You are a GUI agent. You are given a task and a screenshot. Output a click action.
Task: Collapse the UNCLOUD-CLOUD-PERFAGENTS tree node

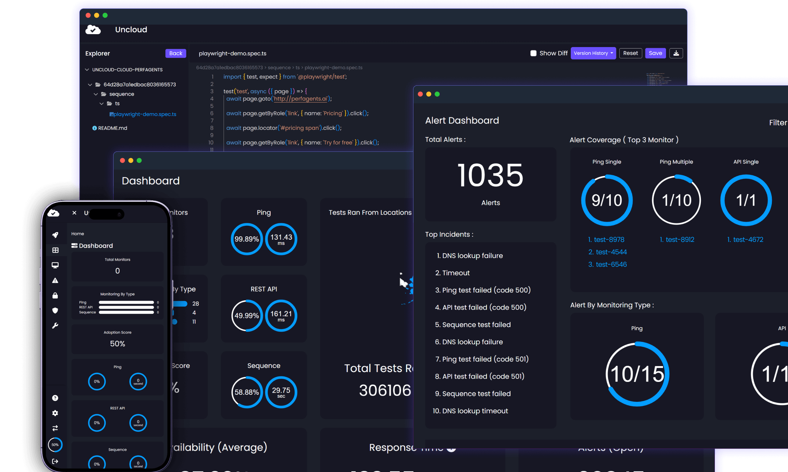pyautogui.click(x=87, y=69)
